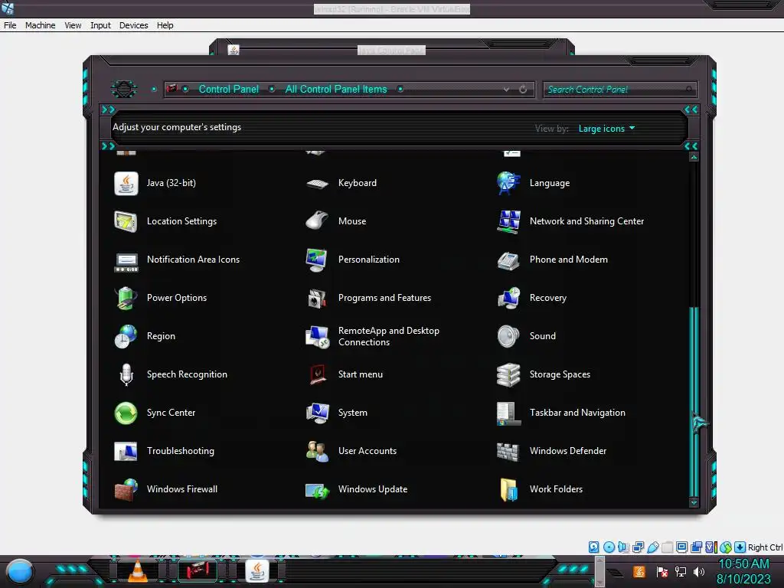This screenshot has height=588, width=784.
Task: Open the User Accounts people icon
Action: tap(317, 452)
